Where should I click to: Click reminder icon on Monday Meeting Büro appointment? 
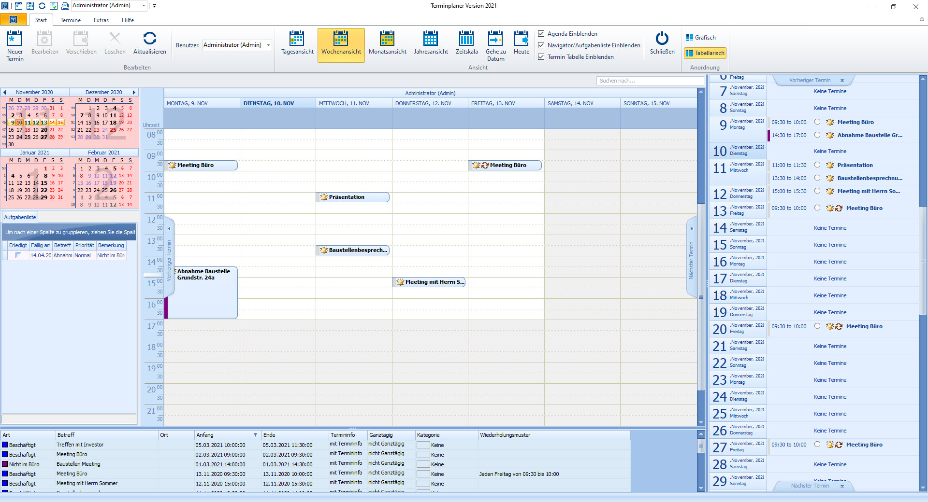click(x=172, y=165)
